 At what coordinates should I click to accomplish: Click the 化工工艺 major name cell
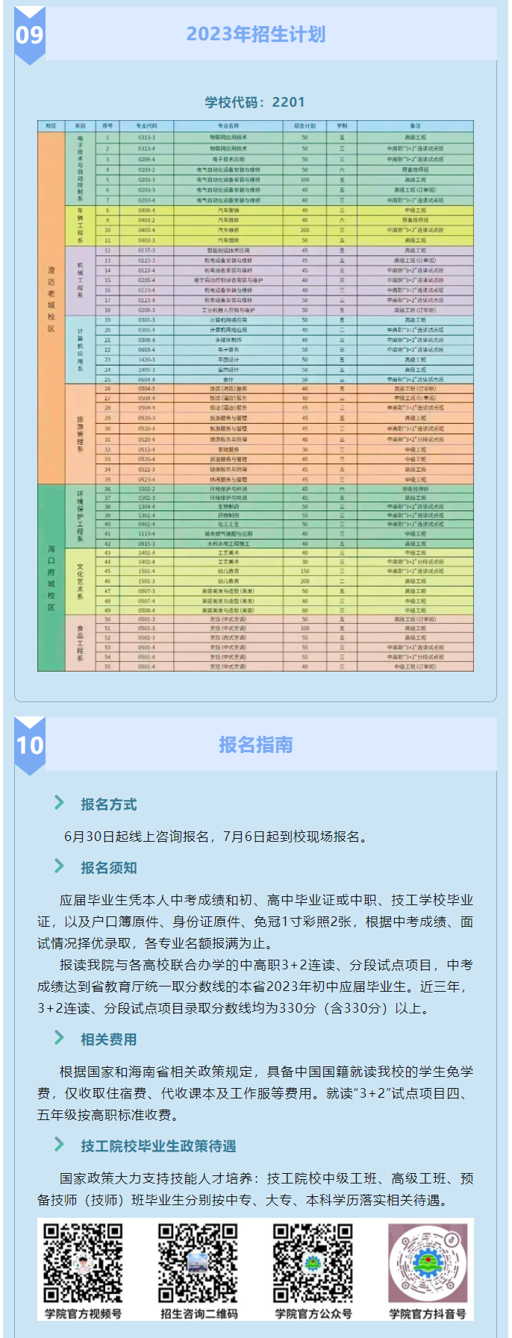[x=228, y=524]
